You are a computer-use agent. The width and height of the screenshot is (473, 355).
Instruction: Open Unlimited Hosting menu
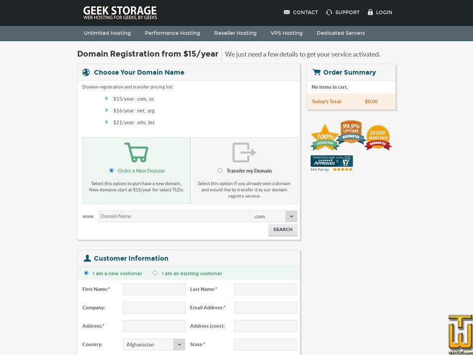107,33
